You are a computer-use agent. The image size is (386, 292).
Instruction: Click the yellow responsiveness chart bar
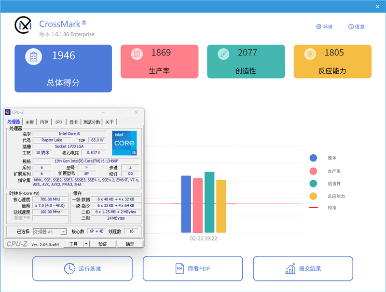[x=221, y=206]
